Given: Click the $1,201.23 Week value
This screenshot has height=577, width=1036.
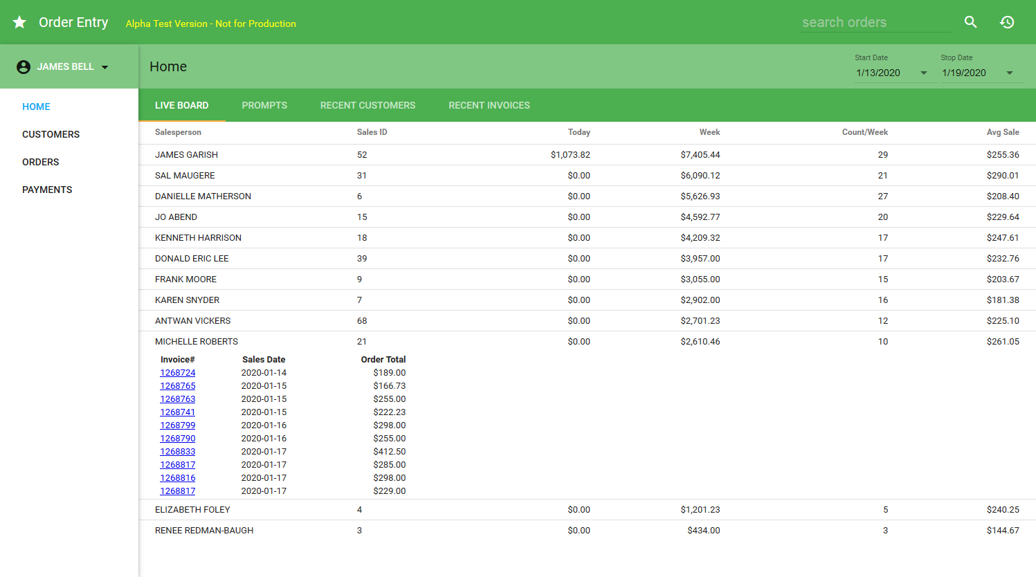Looking at the screenshot, I should point(700,510).
